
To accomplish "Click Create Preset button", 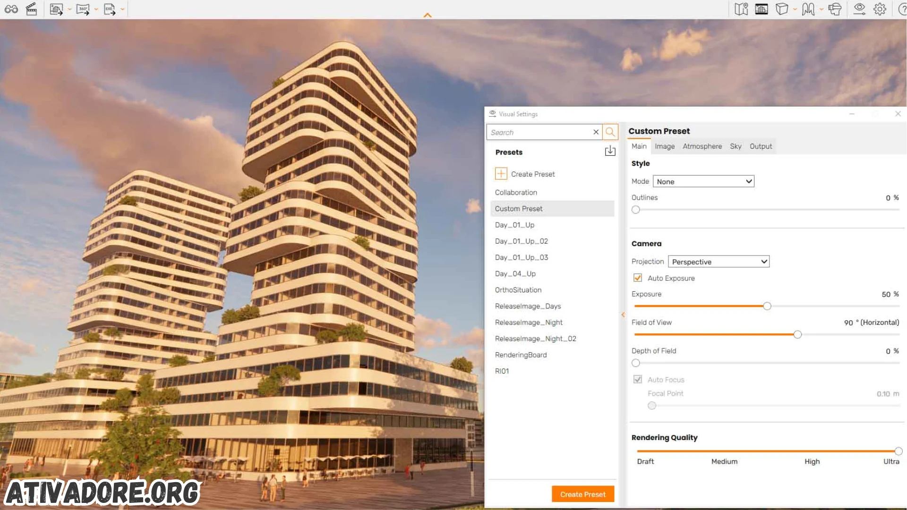I will (583, 494).
